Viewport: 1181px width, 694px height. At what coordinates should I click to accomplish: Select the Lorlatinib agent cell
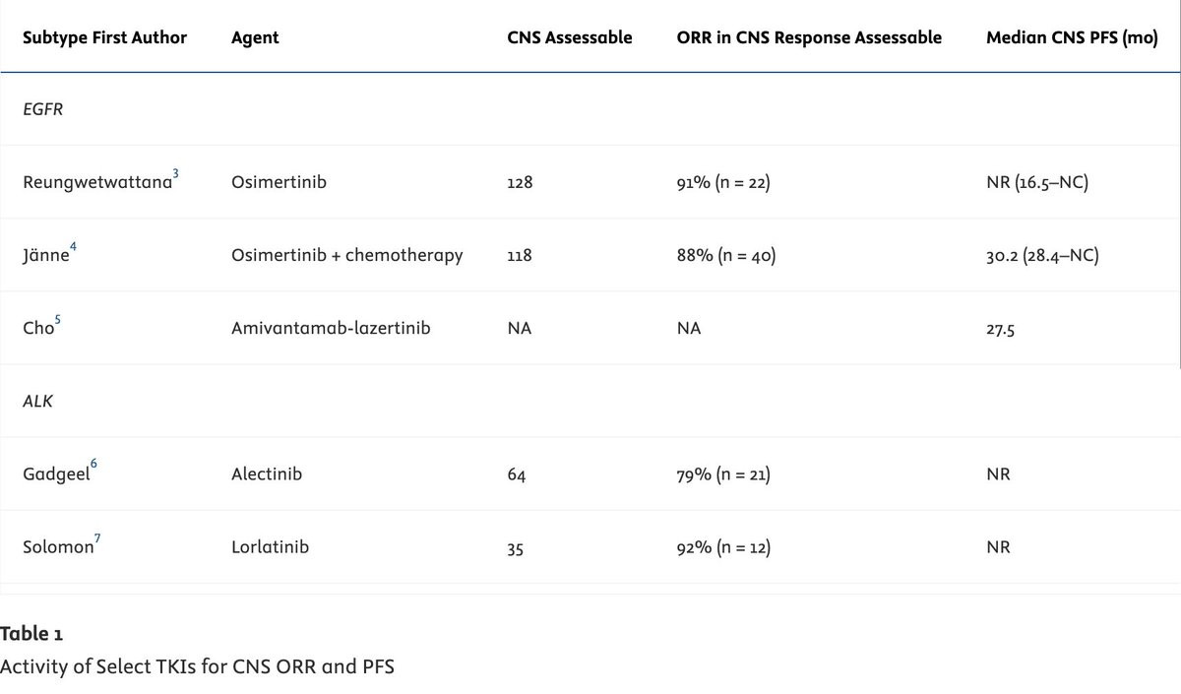coord(270,546)
